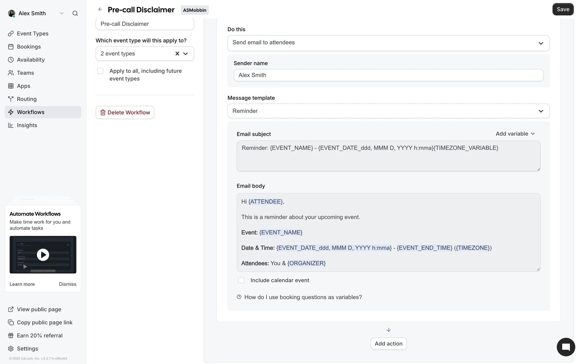Clear selected event types with X icon
This screenshot has width=583, height=364.
point(177,54)
